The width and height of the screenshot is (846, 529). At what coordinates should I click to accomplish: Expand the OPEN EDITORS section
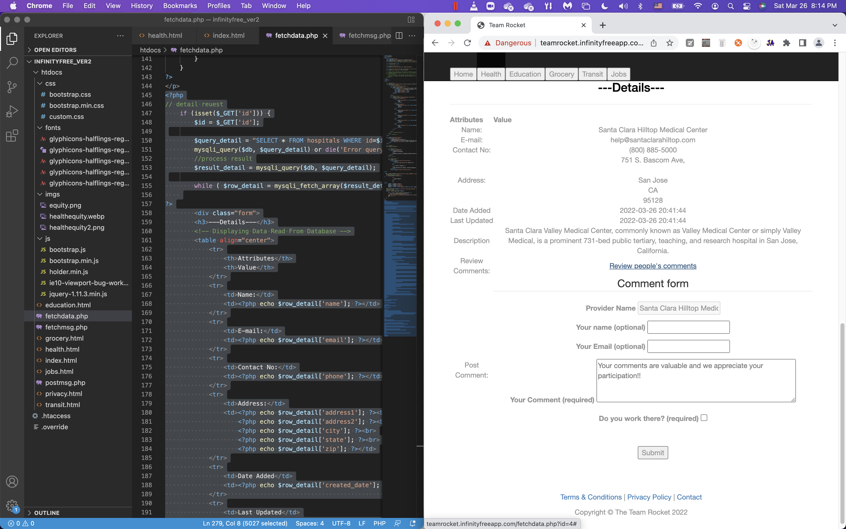pyautogui.click(x=55, y=50)
